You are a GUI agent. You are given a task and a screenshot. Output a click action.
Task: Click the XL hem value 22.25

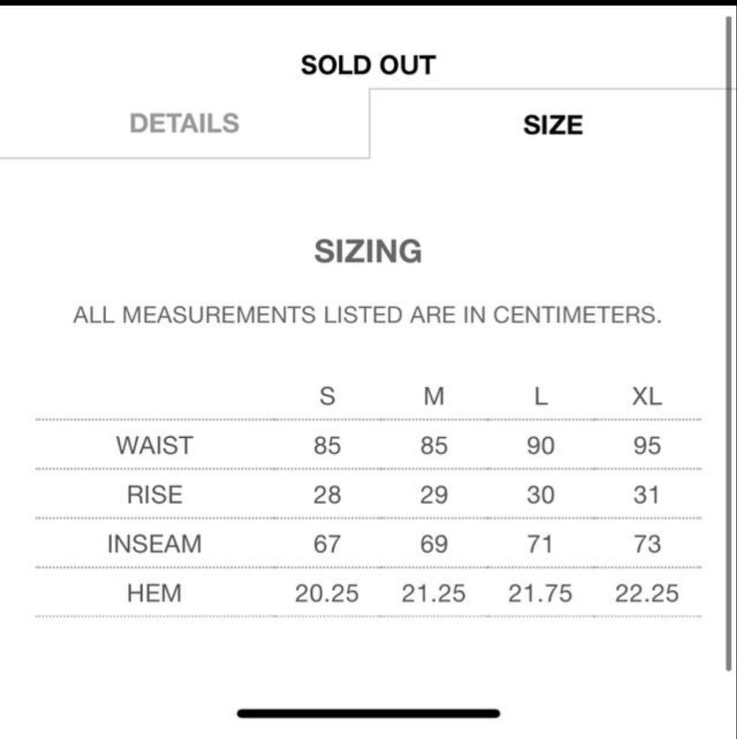647,593
